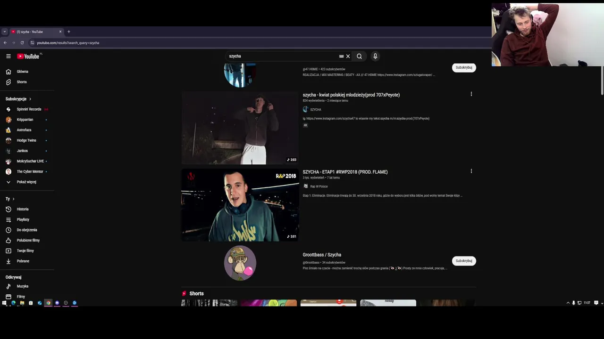Open title szycha - kwiat polskiej młodzieży

[351, 95]
